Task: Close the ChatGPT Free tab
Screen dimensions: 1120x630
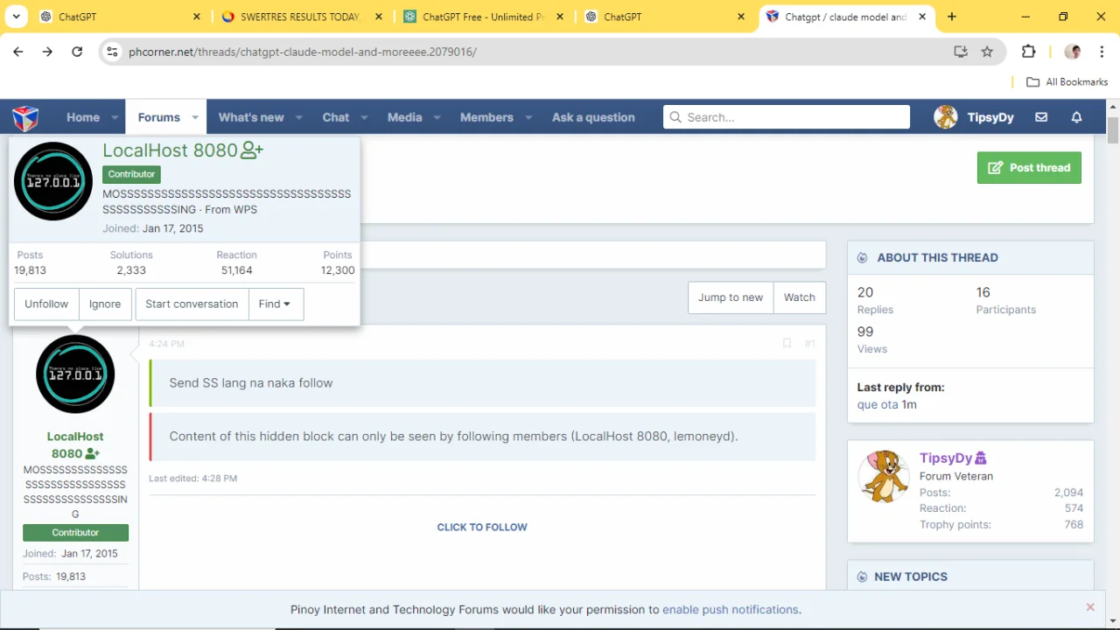Action: [x=560, y=17]
